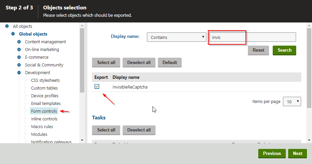312x164 pixels.
Task: Go to the Next wizard step
Action: 297,154
